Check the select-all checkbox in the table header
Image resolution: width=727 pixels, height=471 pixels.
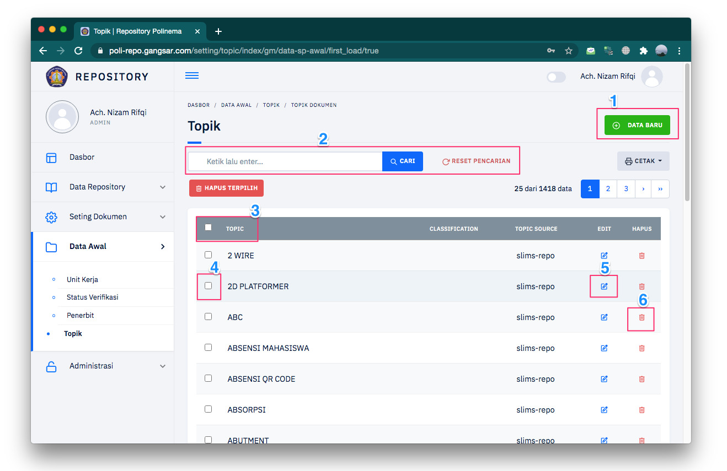(x=208, y=228)
